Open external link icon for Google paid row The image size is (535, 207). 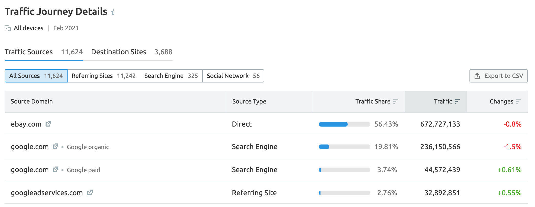pos(55,170)
